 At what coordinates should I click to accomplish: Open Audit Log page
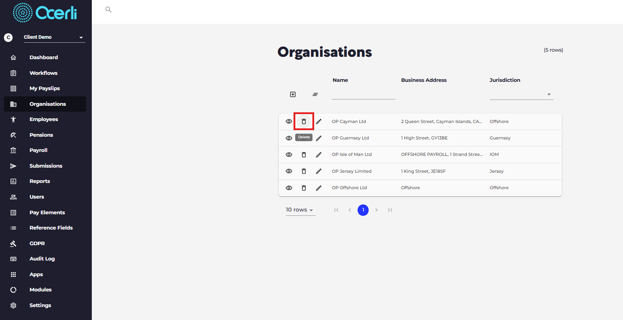tap(45, 259)
